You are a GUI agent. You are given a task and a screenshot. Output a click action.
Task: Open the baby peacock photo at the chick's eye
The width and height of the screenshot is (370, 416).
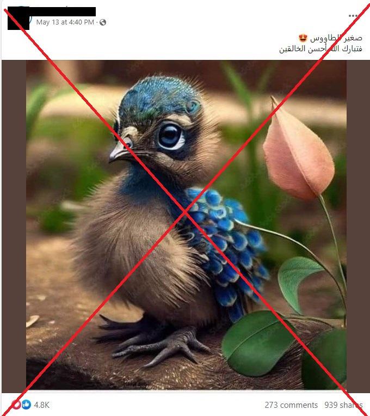[170, 137]
